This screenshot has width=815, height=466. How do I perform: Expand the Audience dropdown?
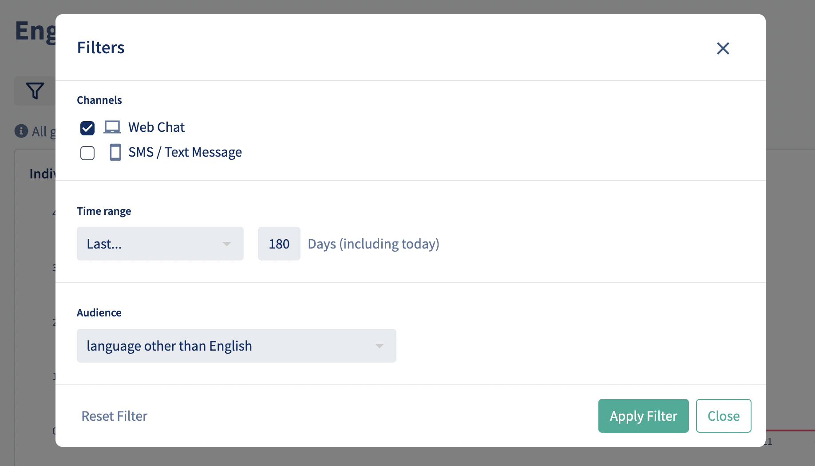[x=237, y=346]
